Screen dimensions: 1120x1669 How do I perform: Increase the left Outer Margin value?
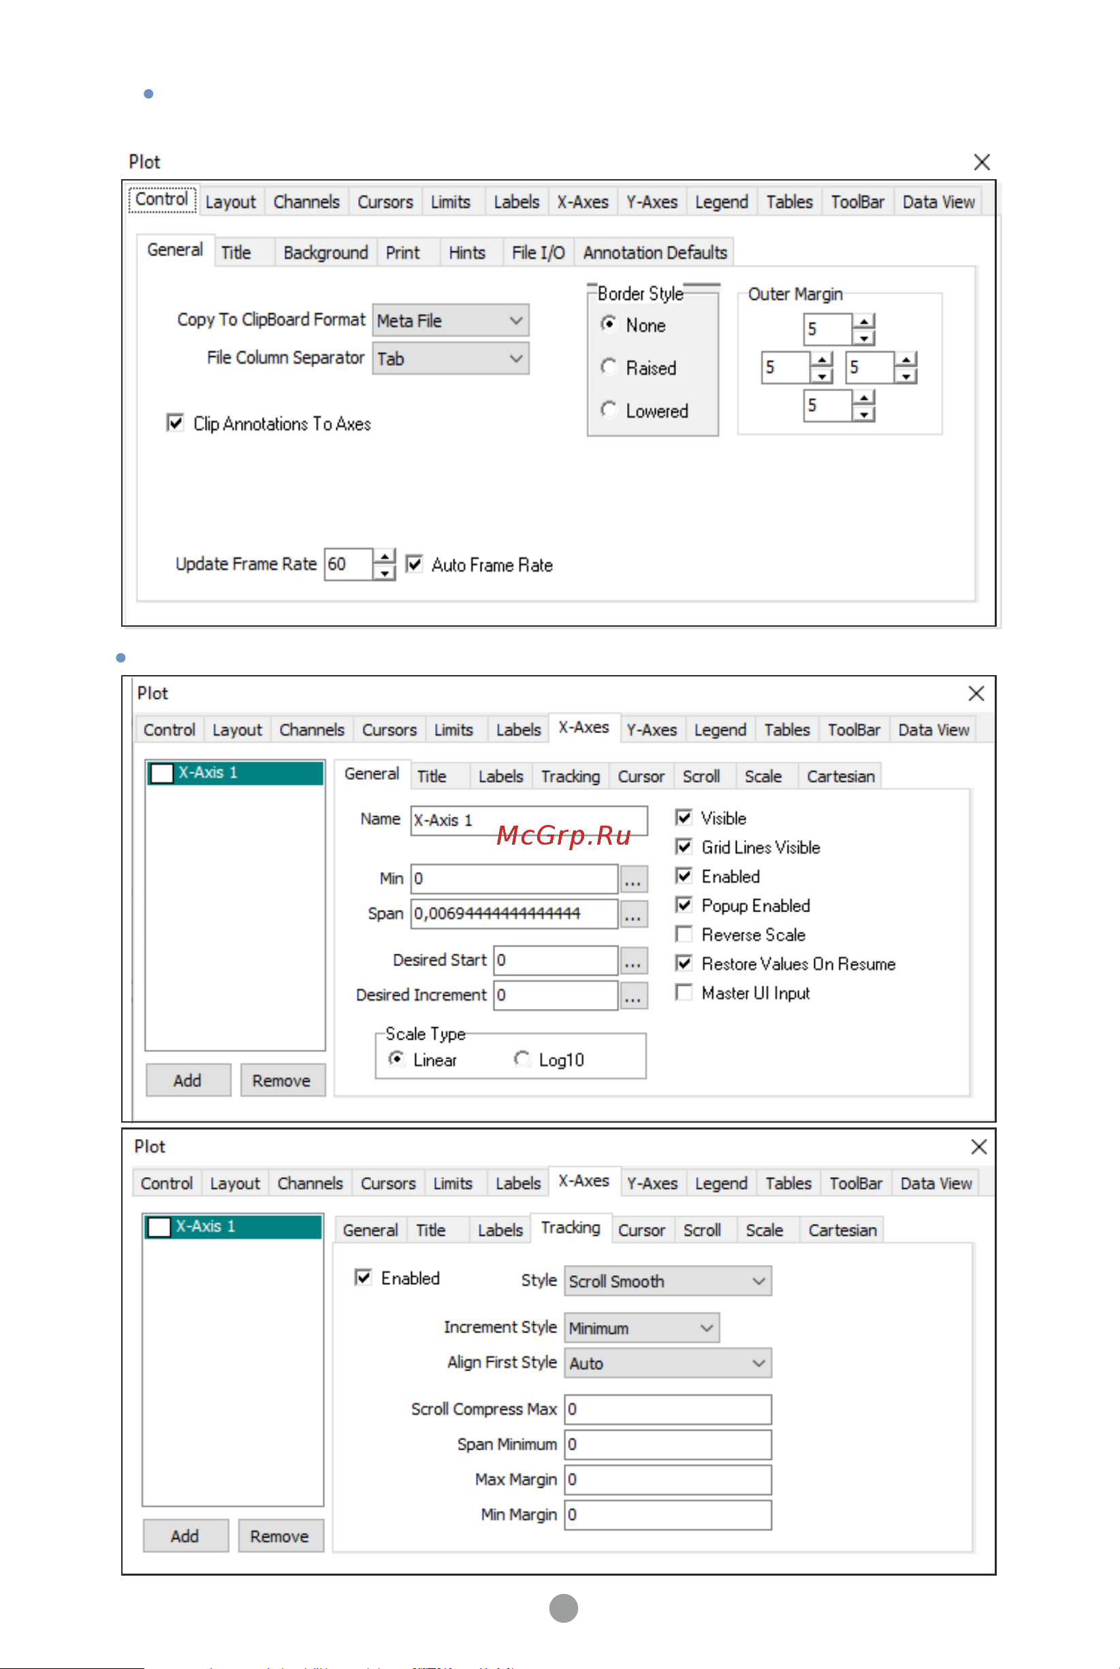(x=822, y=360)
